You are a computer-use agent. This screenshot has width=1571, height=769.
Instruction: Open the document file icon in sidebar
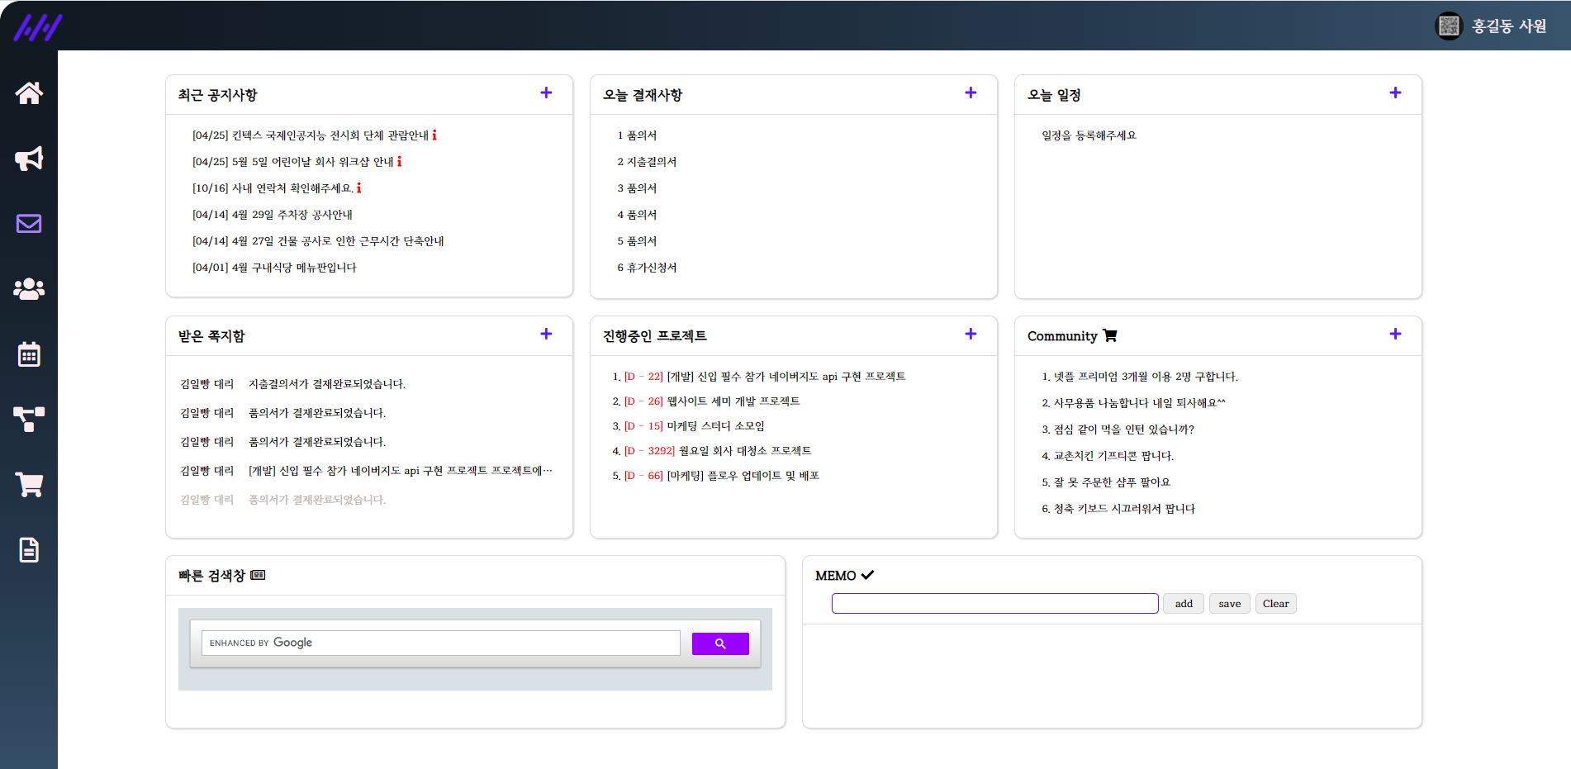click(29, 550)
